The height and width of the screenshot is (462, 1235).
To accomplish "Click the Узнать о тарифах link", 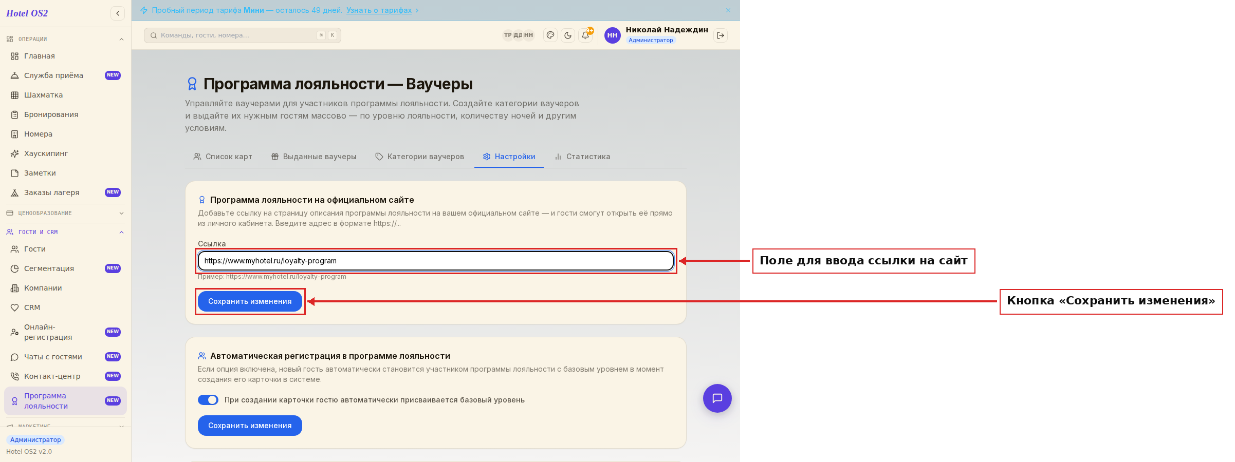I will (379, 10).
